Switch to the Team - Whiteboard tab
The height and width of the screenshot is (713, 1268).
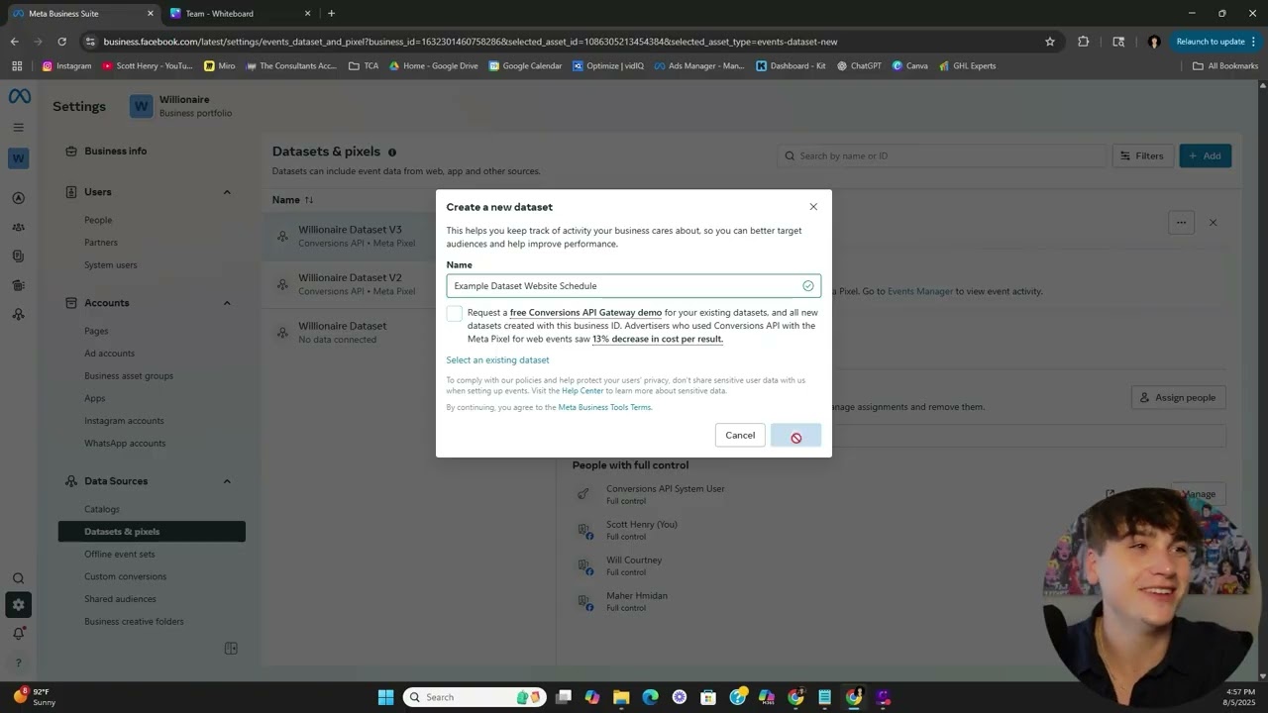(x=240, y=13)
